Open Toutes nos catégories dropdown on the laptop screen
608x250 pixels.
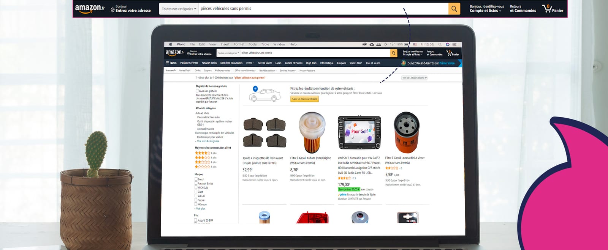click(228, 53)
